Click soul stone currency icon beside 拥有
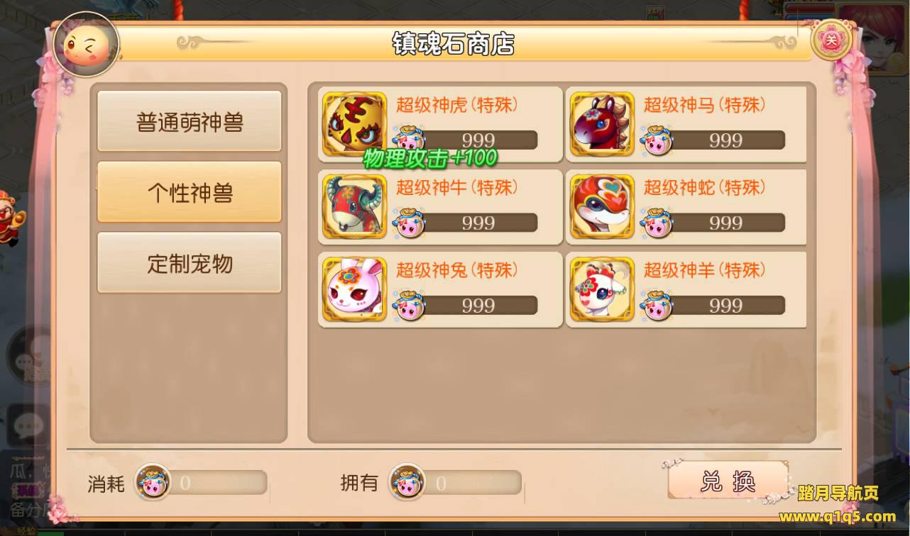The width and height of the screenshot is (910, 536). pyautogui.click(x=407, y=481)
